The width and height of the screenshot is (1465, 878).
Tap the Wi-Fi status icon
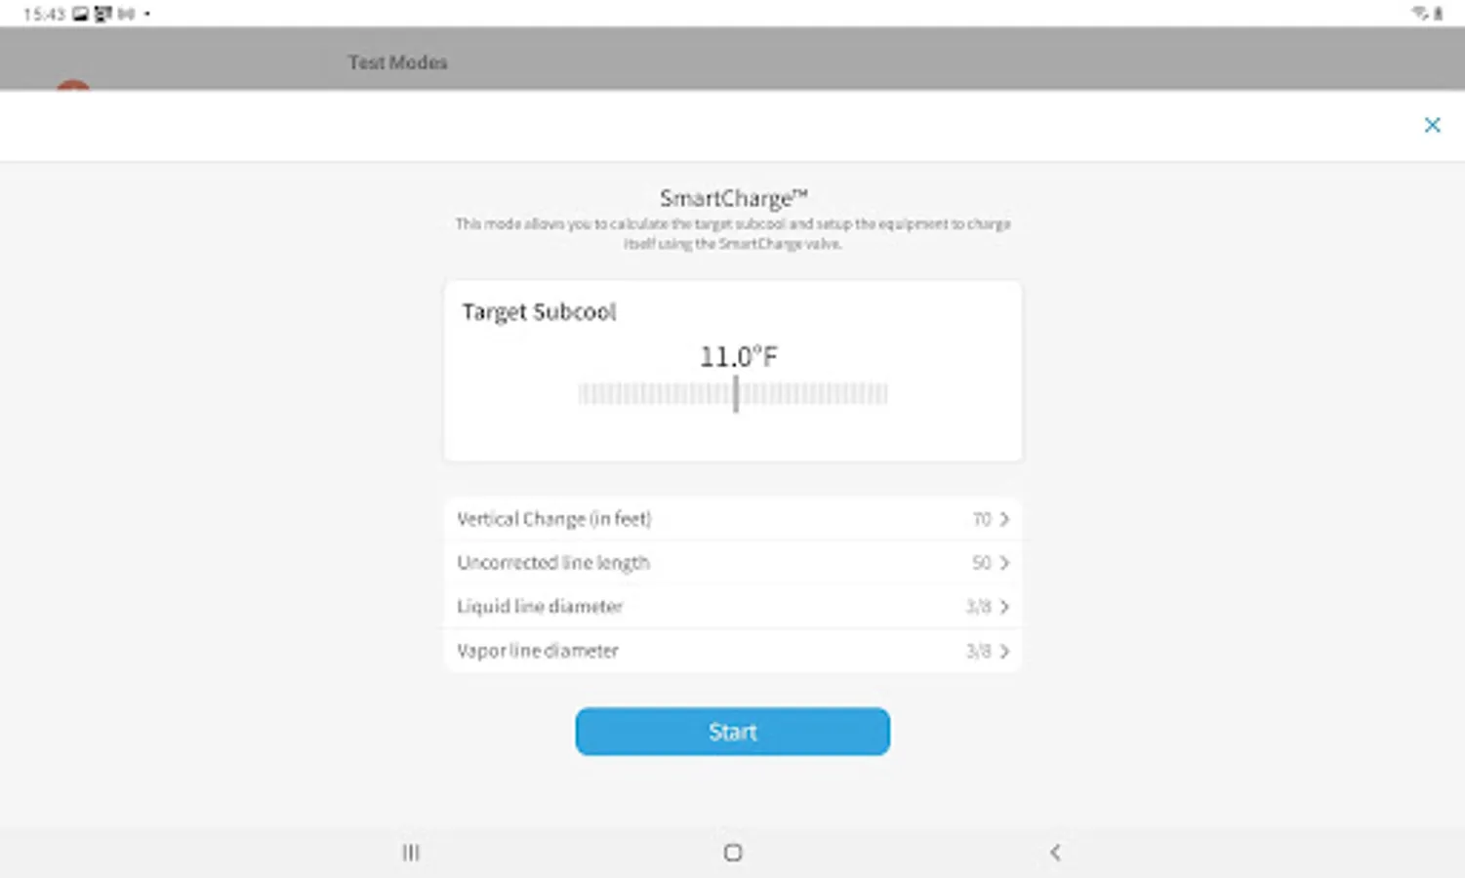1419,13
